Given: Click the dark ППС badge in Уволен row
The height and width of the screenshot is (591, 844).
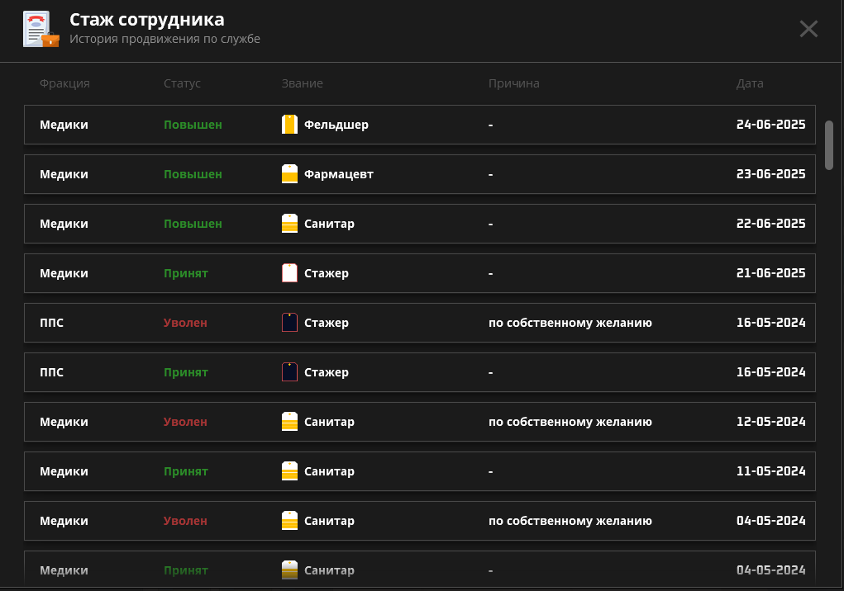Looking at the screenshot, I should 289,323.
